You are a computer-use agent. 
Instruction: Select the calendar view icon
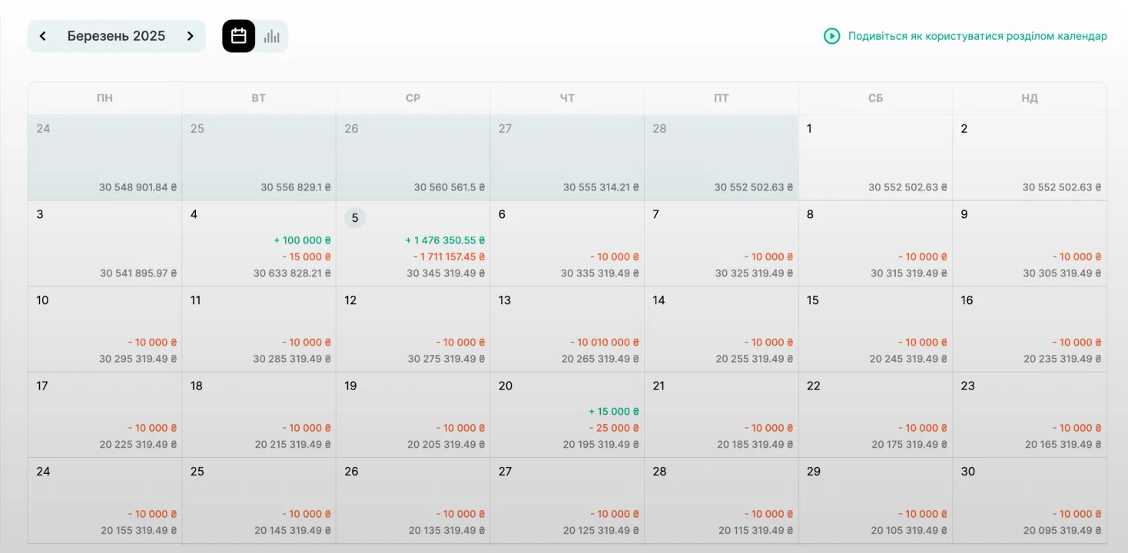pos(238,35)
